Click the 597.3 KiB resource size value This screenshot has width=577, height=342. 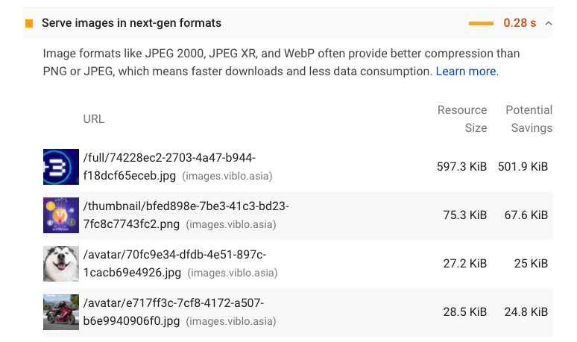click(461, 167)
